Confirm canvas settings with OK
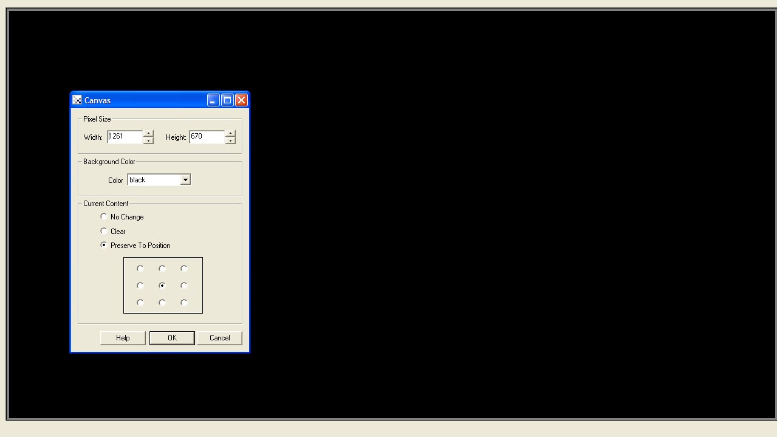 (x=172, y=338)
